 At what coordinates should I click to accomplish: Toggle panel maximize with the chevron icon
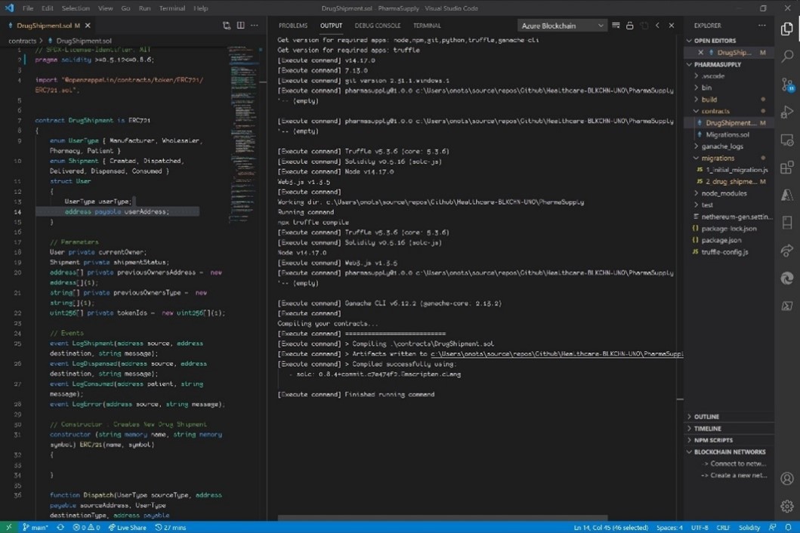[656, 25]
